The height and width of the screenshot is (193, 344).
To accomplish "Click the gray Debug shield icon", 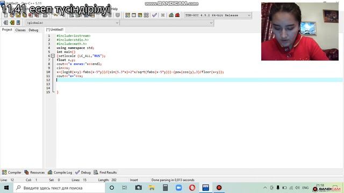I will [x=118, y=15].
